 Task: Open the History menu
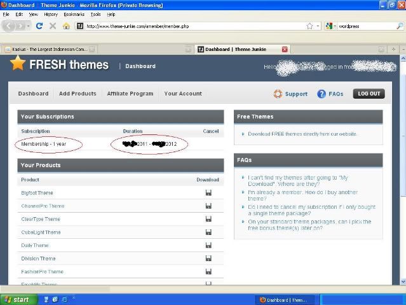[51, 14]
